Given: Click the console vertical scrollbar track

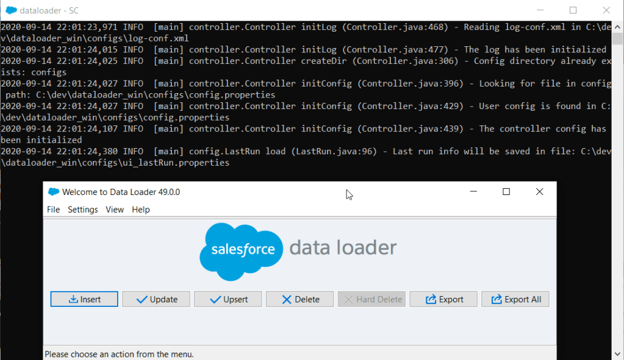Looking at the screenshot, I should 618,183.
